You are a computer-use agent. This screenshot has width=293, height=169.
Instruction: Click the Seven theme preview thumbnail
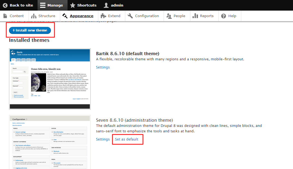(x=50, y=142)
